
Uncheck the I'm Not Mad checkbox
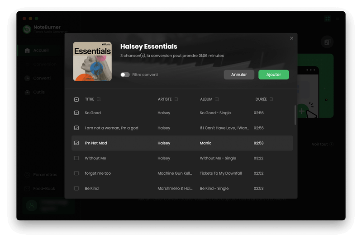tap(76, 143)
